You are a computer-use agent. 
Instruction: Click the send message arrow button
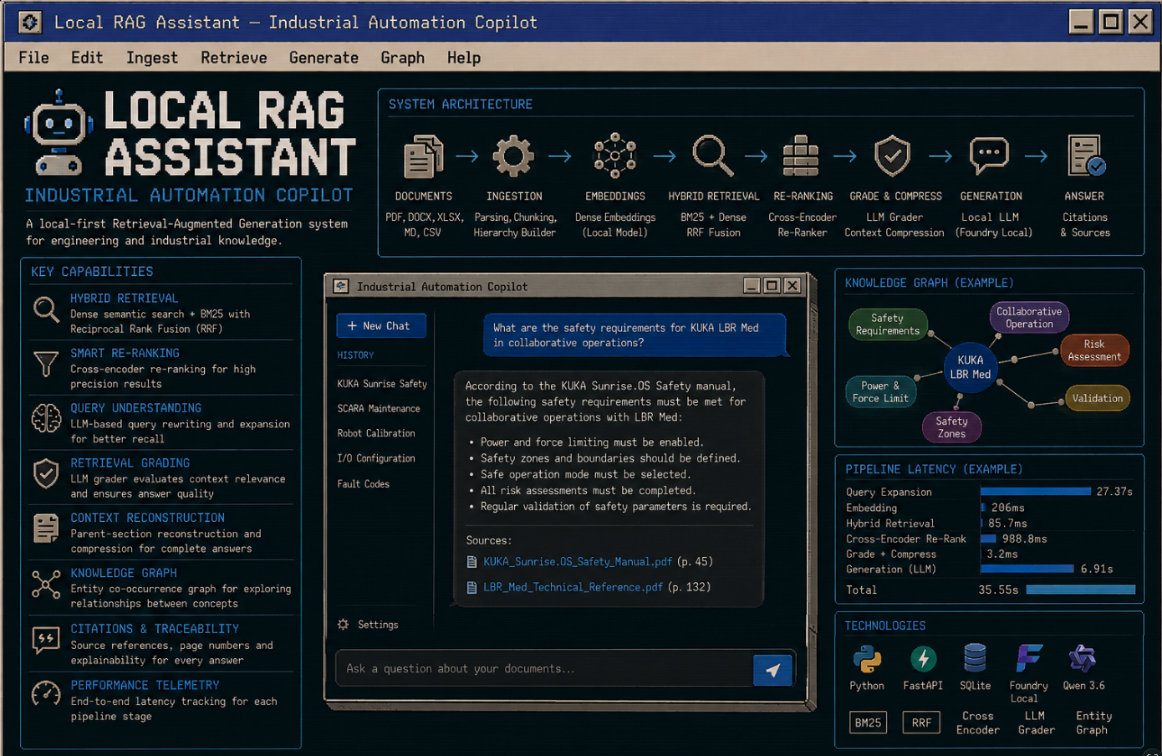pos(772,670)
